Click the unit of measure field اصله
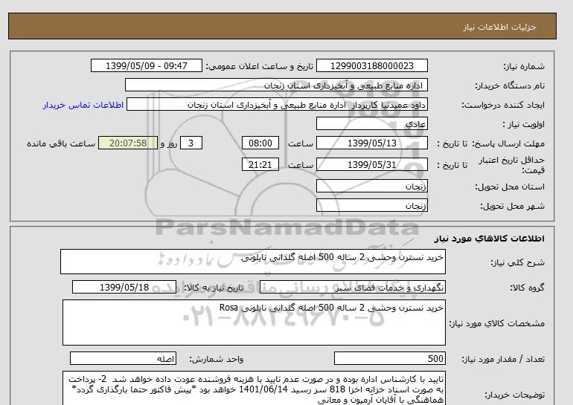573x405 pixels. click(x=123, y=359)
